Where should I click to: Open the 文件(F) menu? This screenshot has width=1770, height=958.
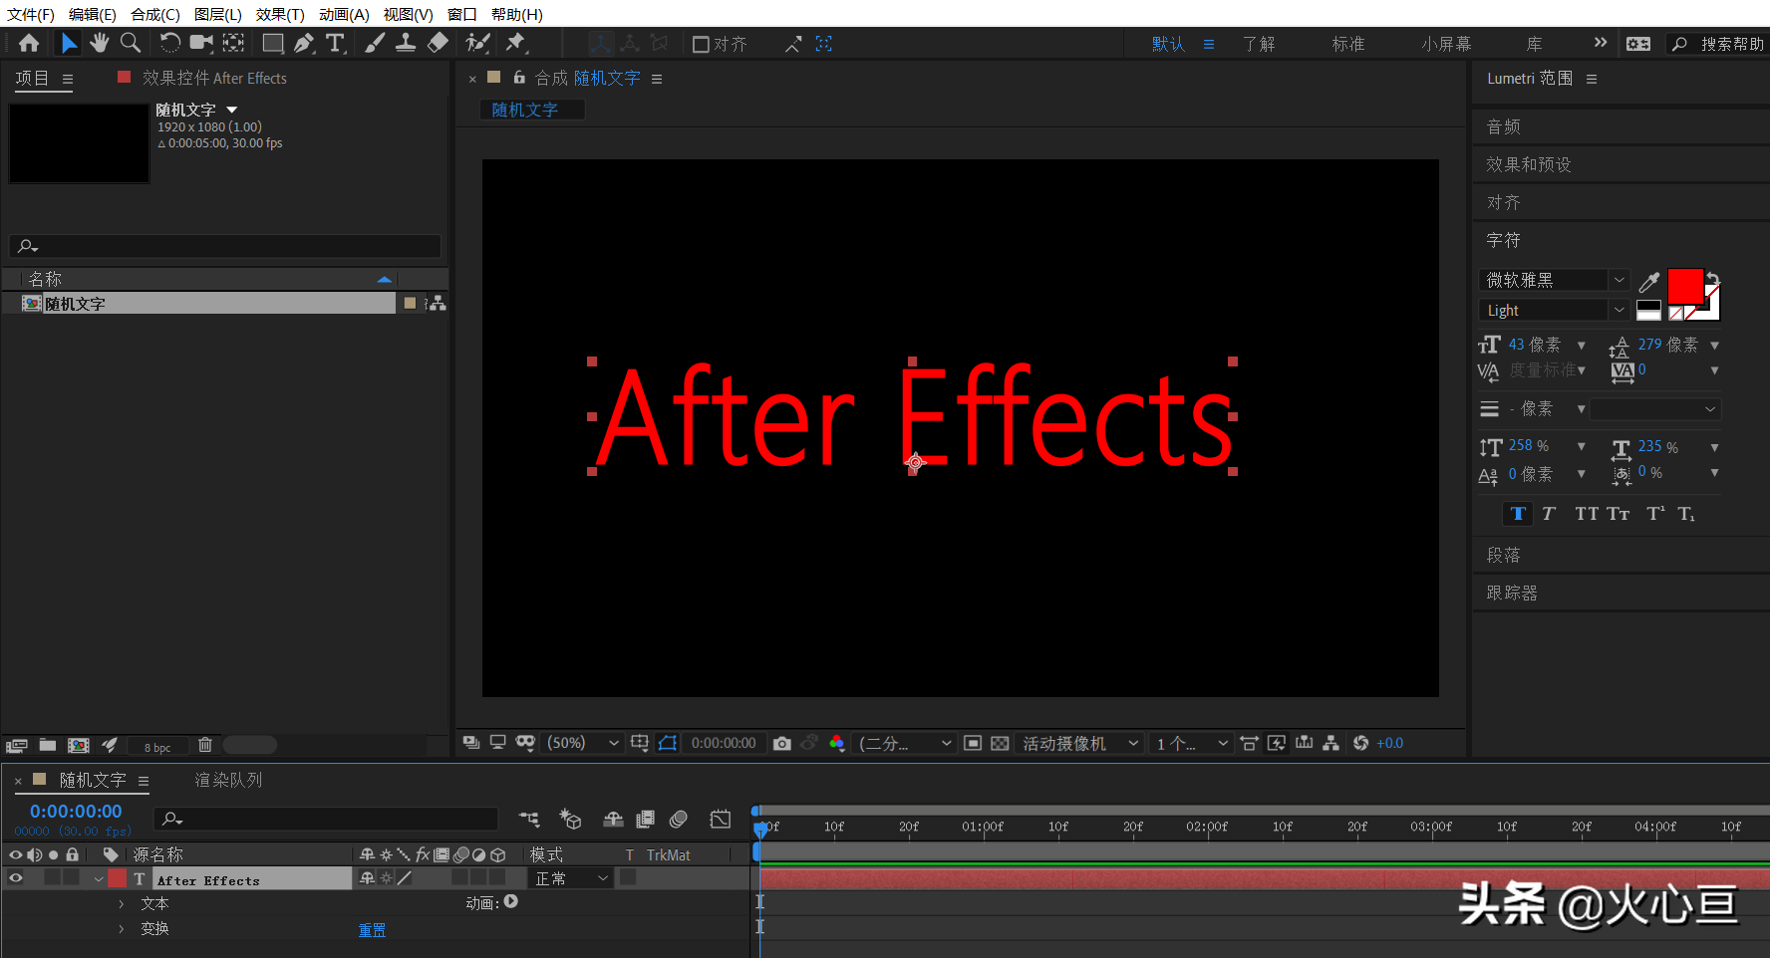point(31,14)
